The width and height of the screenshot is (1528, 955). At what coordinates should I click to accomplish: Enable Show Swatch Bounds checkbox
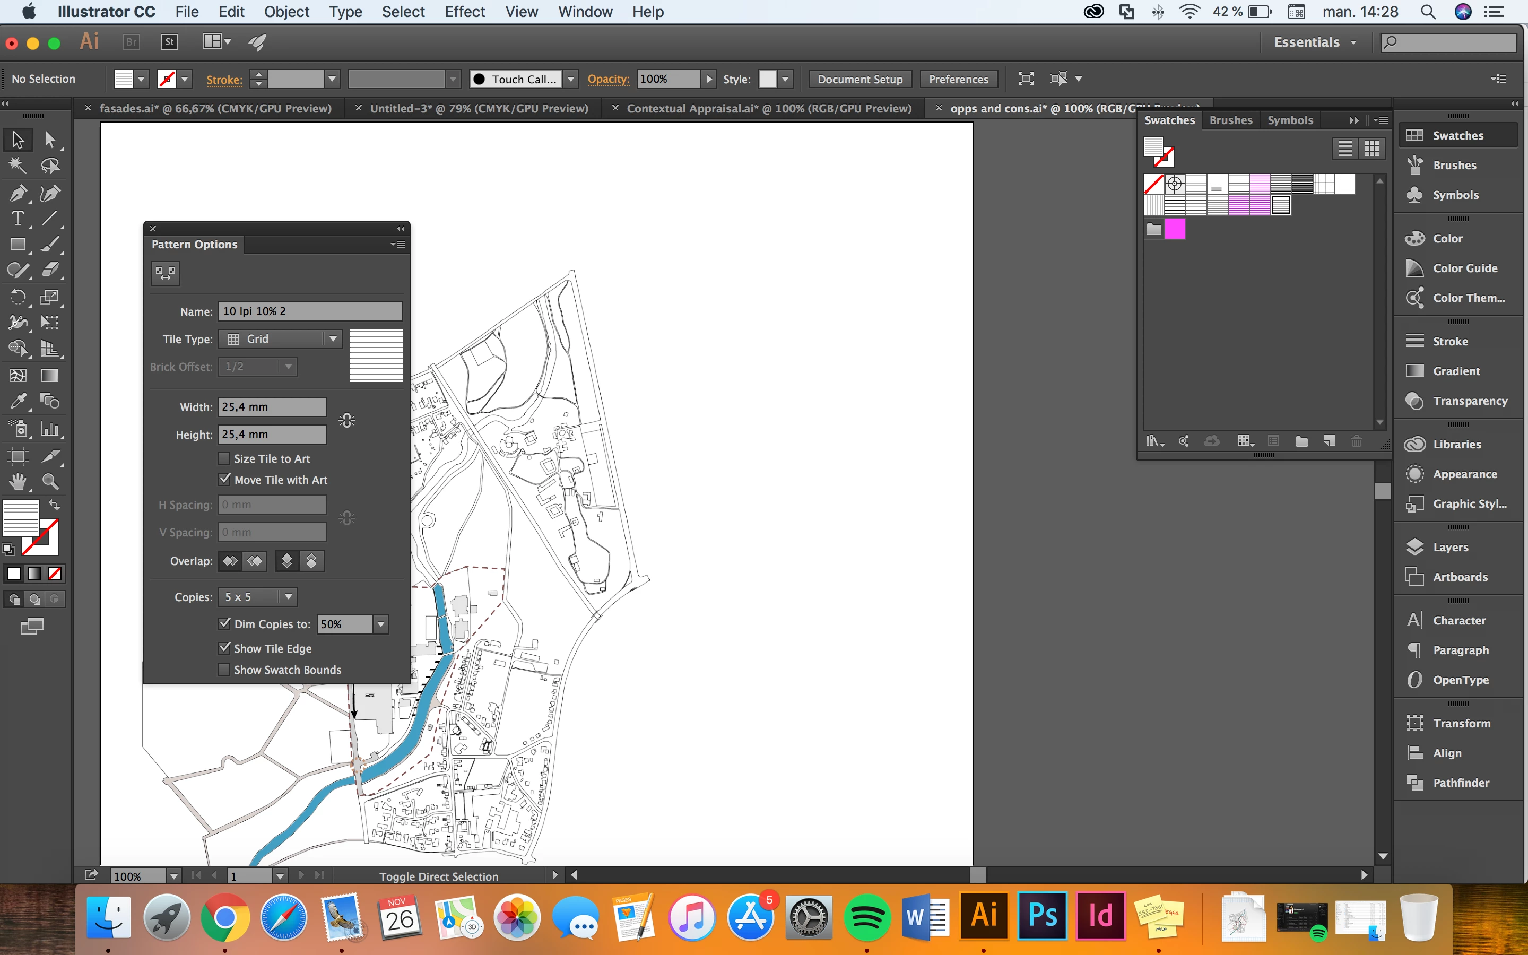pyautogui.click(x=224, y=670)
